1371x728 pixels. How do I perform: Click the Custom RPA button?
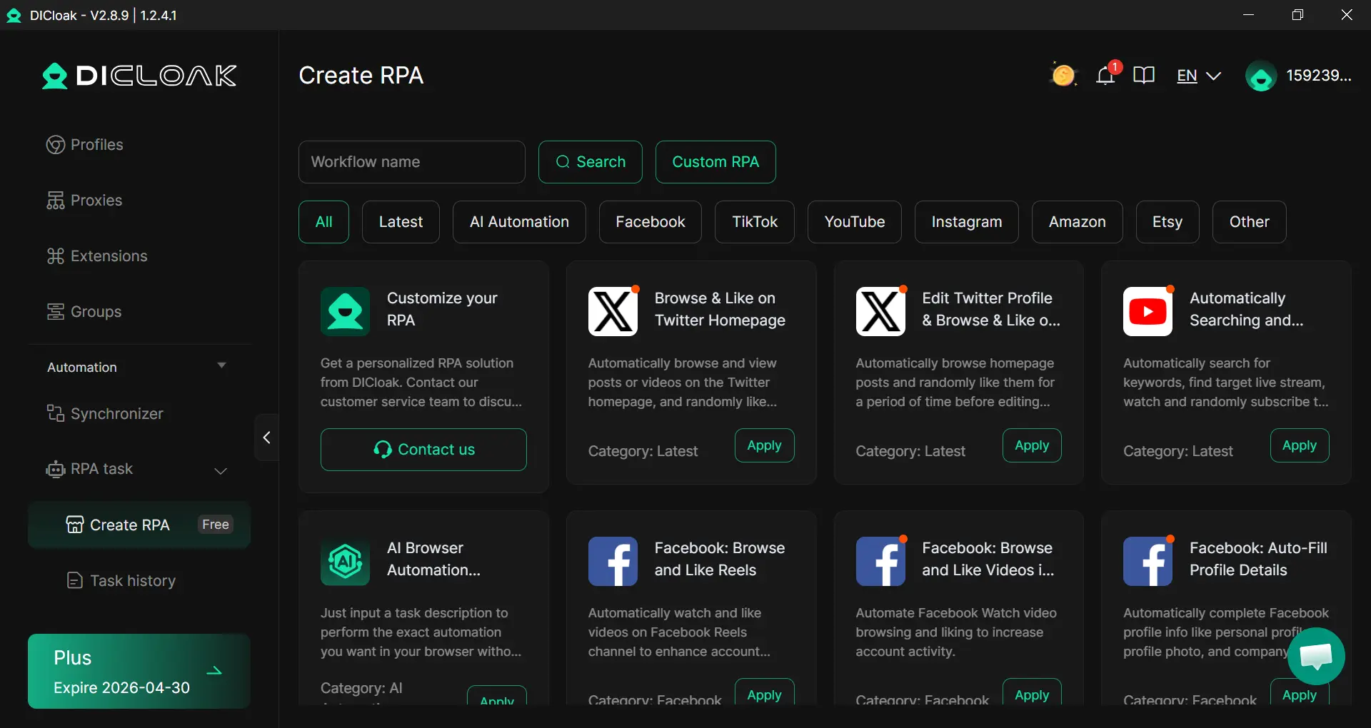(715, 162)
